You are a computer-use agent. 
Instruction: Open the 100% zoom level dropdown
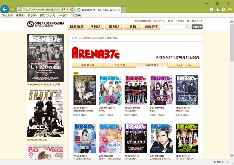click(228, 162)
